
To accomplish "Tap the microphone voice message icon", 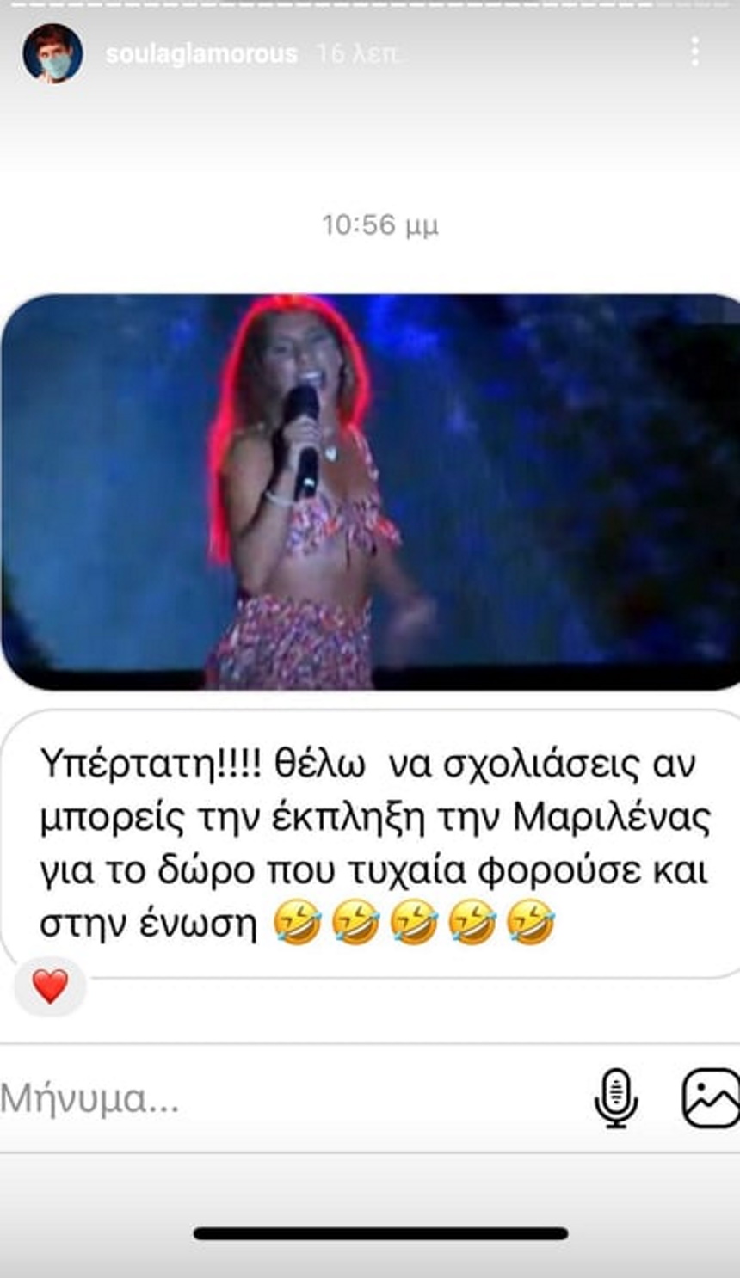I will coord(616,1098).
